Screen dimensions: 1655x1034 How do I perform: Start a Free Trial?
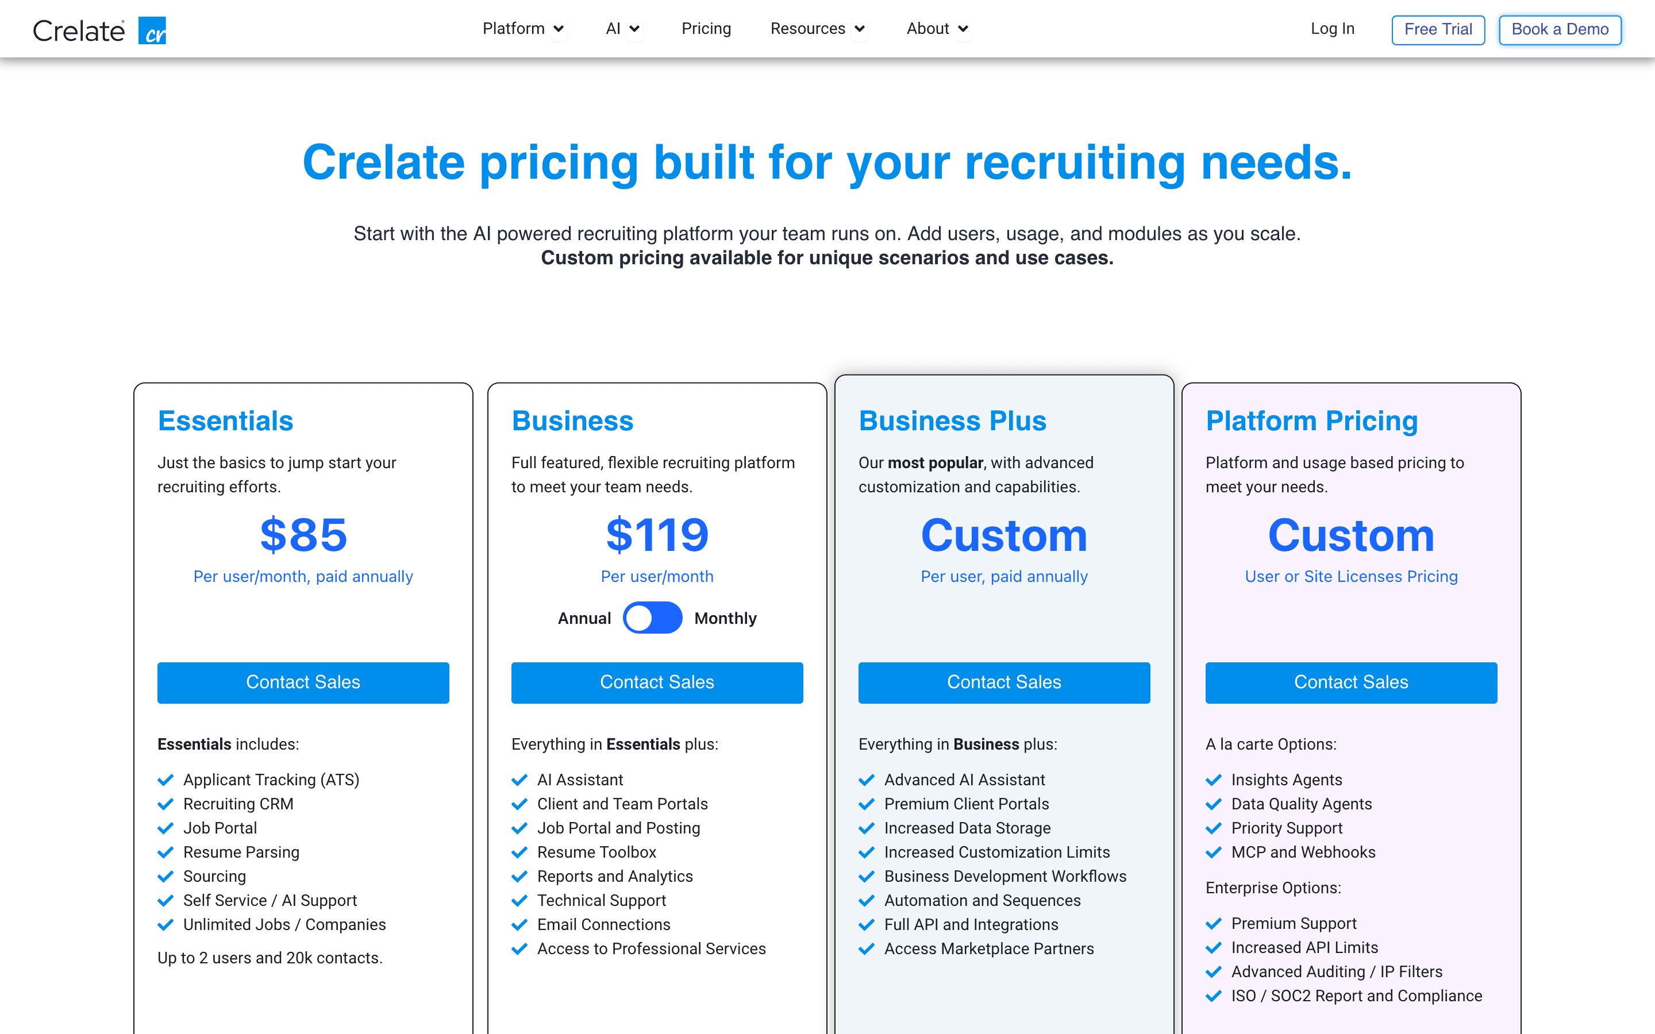click(x=1438, y=29)
